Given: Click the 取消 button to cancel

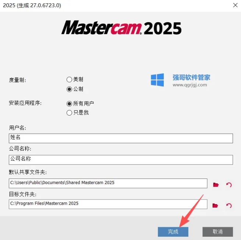Looking at the screenshot, I should (218, 232).
